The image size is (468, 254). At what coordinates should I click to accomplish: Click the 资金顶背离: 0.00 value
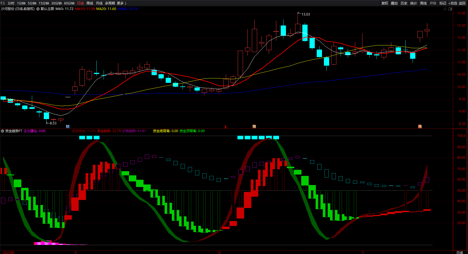tap(192, 131)
